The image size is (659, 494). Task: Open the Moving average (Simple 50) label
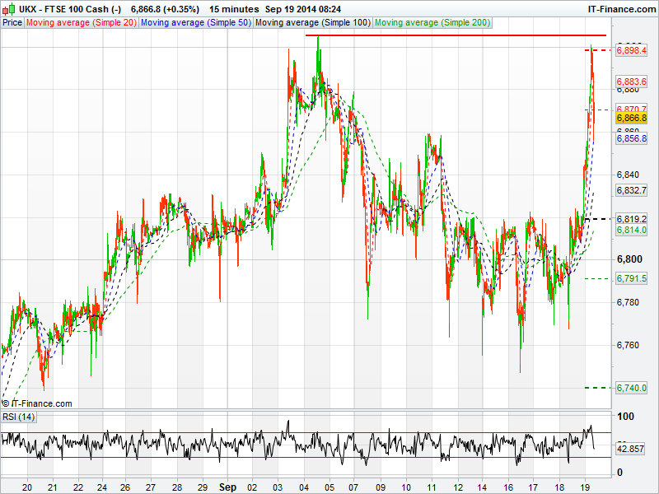point(195,22)
